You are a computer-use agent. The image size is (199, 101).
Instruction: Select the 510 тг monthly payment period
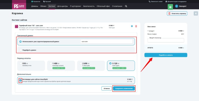click(x=20, y=63)
